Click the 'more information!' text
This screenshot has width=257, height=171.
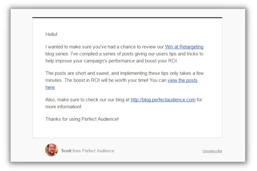click(x=63, y=107)
